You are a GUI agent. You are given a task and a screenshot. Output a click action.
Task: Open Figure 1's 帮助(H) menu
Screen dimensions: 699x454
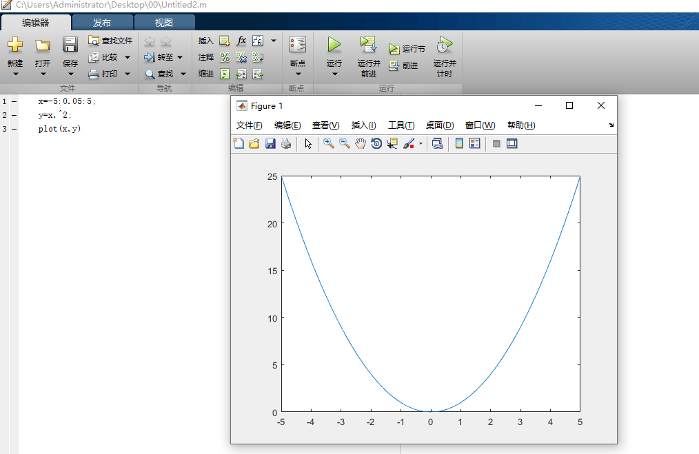point(521,125)
